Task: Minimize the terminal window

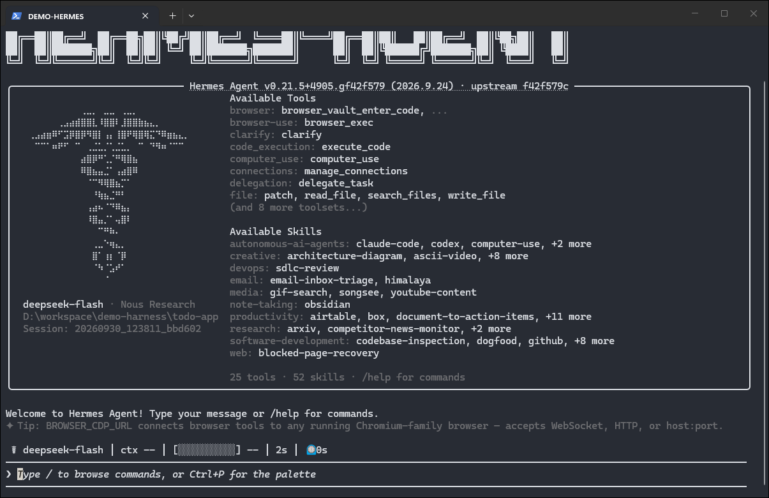Action: click(x=694, y=13)
